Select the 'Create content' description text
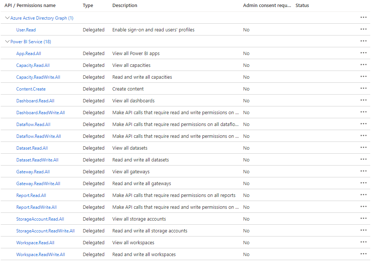The width and height of the screenshot is (375, 269). pos(128,89)
